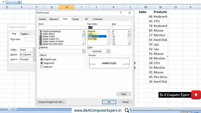Image resolution: width=201 pixels, height=113 pixels.
Task: Click the insert worksheet icon beside Sheet3
Action: [x=13, y=109]
